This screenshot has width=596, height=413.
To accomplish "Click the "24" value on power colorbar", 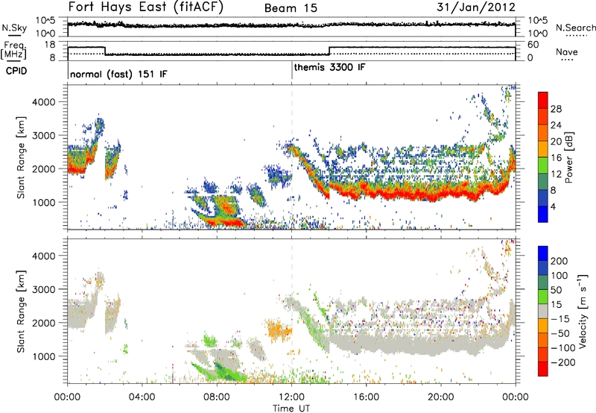I will click(x=556, y=125).
